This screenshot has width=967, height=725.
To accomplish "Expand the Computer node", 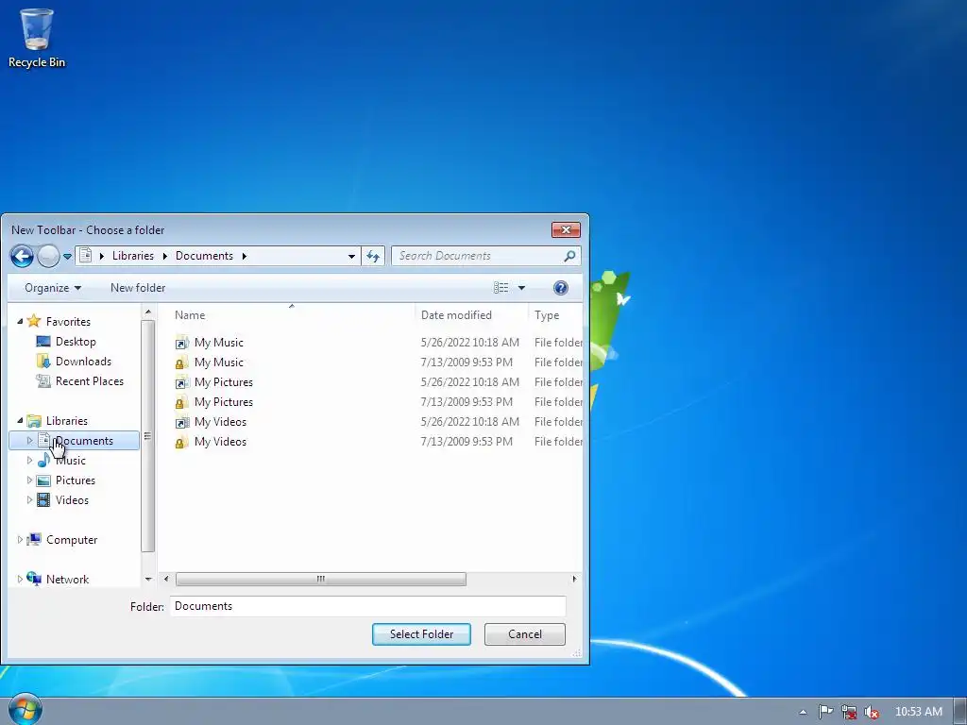I will (20, 539).
